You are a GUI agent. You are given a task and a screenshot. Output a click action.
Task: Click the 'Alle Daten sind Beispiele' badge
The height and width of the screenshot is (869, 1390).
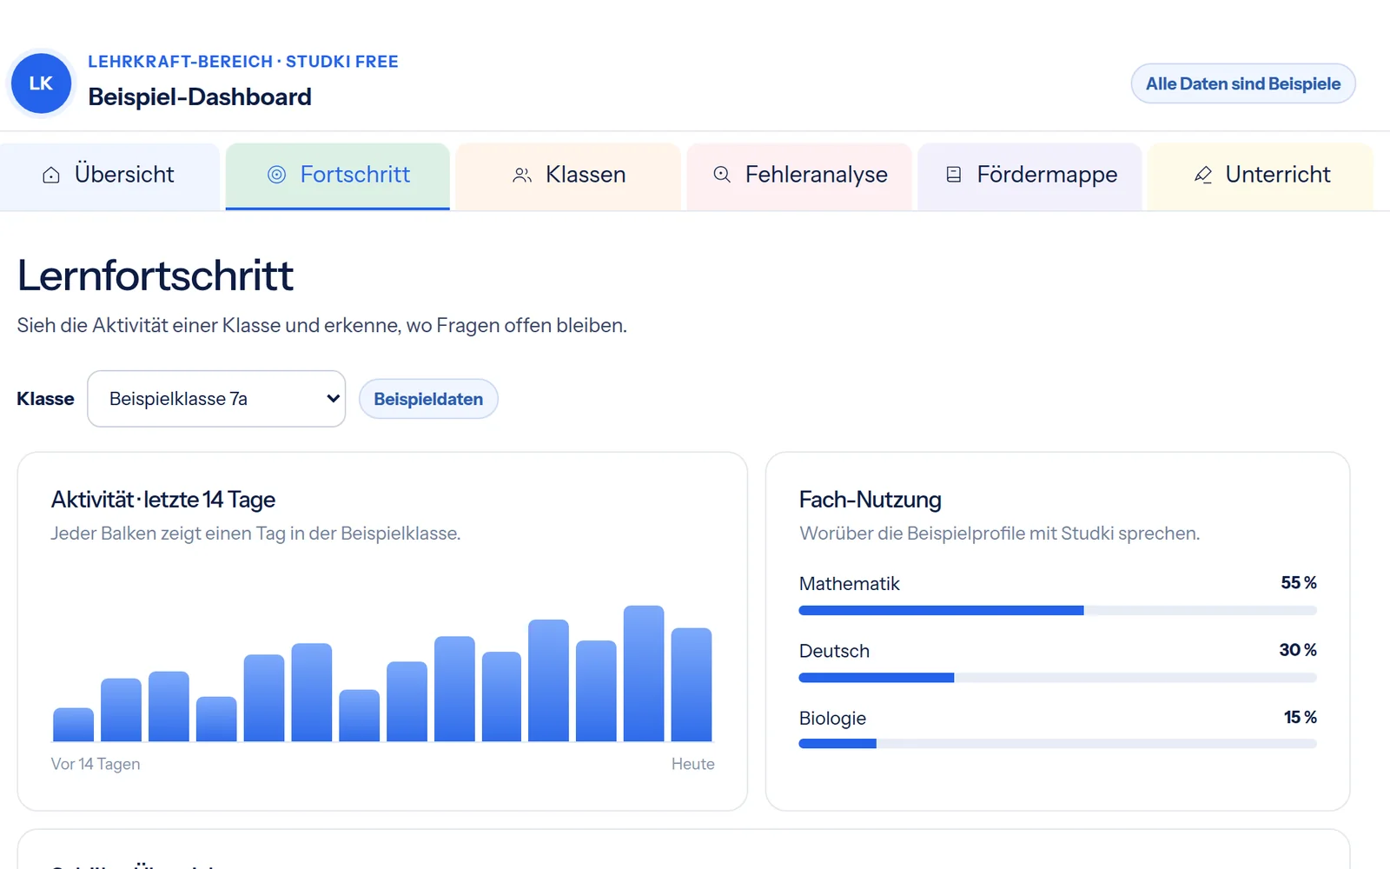[1243, 83]
